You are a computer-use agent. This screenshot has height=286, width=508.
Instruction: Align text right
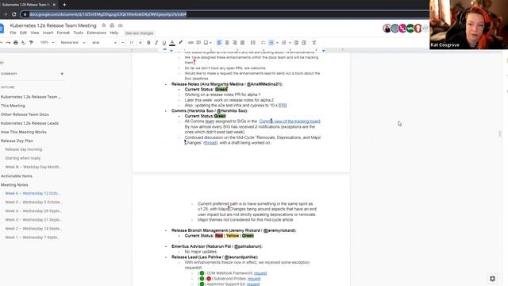[x=235, y=42]
